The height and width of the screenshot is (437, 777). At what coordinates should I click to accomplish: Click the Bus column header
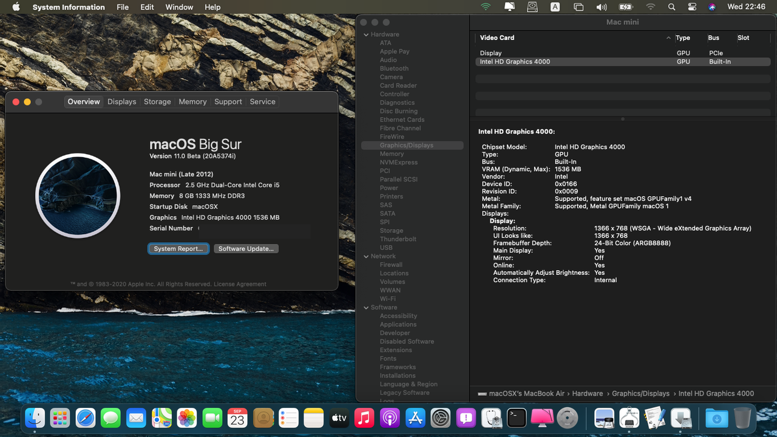[x=713, y=38]
